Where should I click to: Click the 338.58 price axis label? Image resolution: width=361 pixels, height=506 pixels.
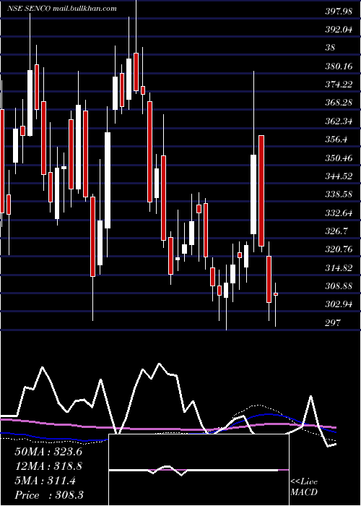click(339, 195)
